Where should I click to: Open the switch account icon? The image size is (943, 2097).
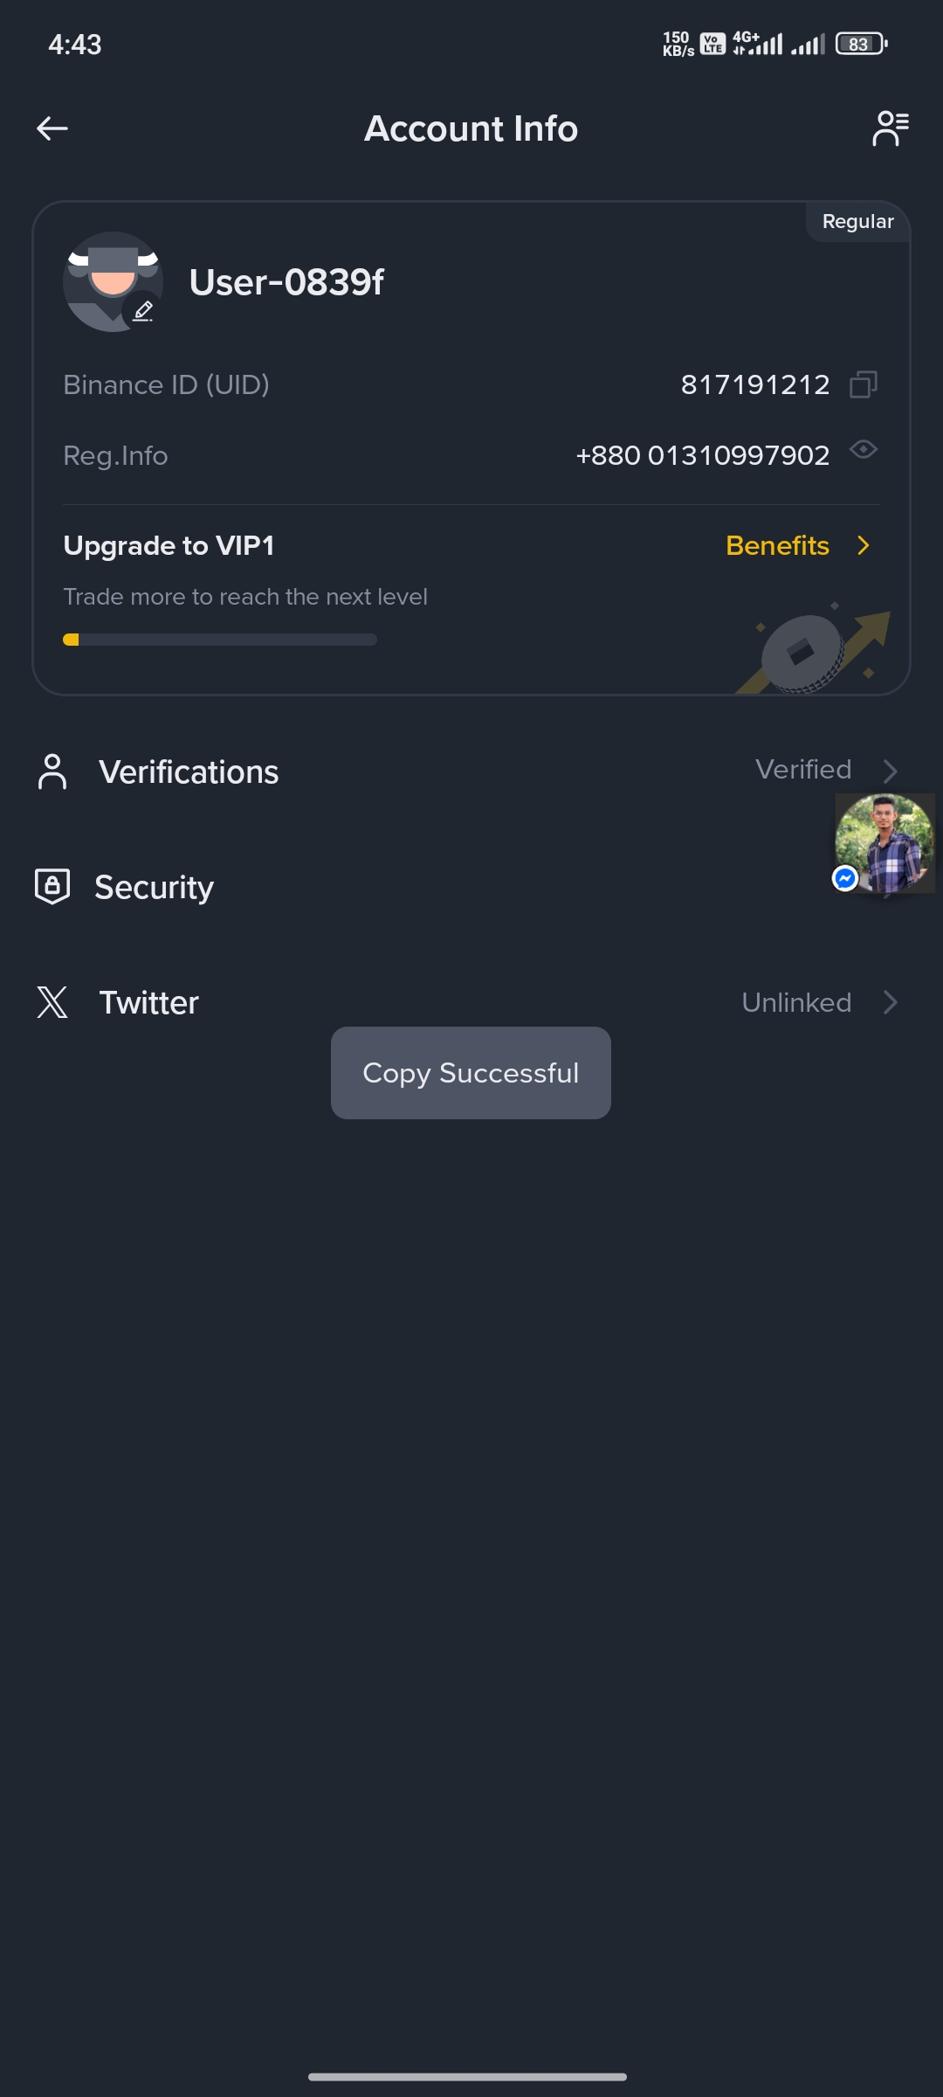point(890,128)
